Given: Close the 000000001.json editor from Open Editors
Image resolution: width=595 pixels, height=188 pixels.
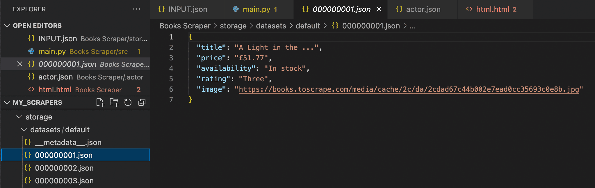Looking at the screenshot, I should pyautogui.click(x=19, y=64).
